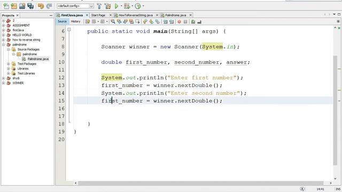The height and width of the screenshot is (192, 342).
Task: Create a new file with New File icon
Action: (x=6, y=6)
